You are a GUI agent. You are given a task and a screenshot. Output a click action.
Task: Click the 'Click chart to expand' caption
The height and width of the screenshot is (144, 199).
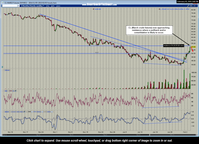coord(99,141)
